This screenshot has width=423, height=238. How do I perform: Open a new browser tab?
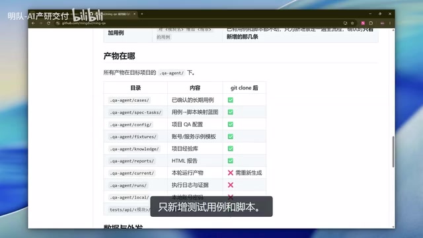coord(142,14)
